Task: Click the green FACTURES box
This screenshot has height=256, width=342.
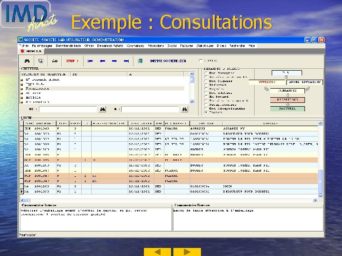Action: (x=287, y=109)
